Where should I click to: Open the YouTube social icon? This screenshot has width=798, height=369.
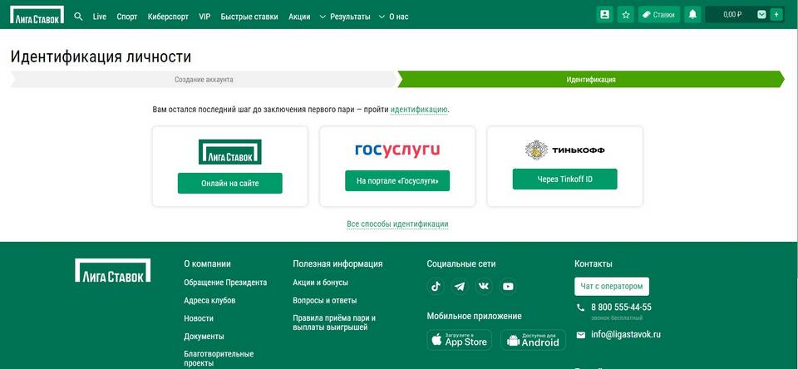click(508, 286)
